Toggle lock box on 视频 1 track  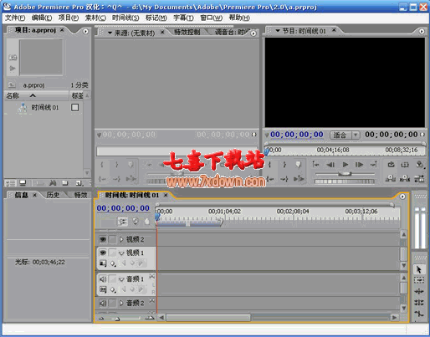pyautogui.click(x=112, y=253)
